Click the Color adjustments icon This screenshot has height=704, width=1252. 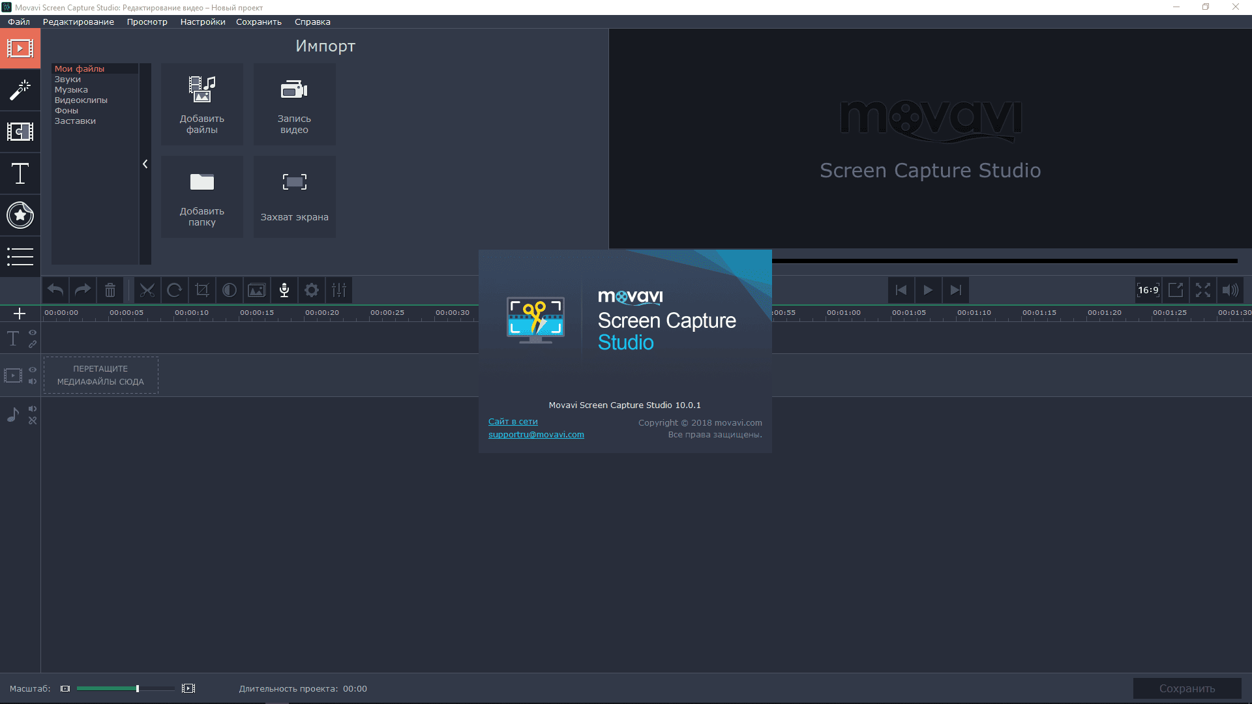pyautogui.click(x=230, y=290)
